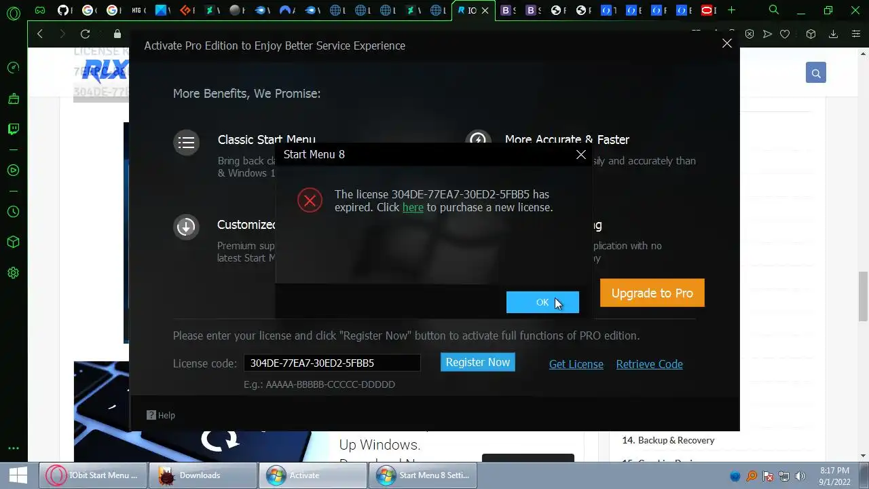The height and width of the screenshot is (489, 869).
Task: Open the Windows Start button
Action: 18,475
